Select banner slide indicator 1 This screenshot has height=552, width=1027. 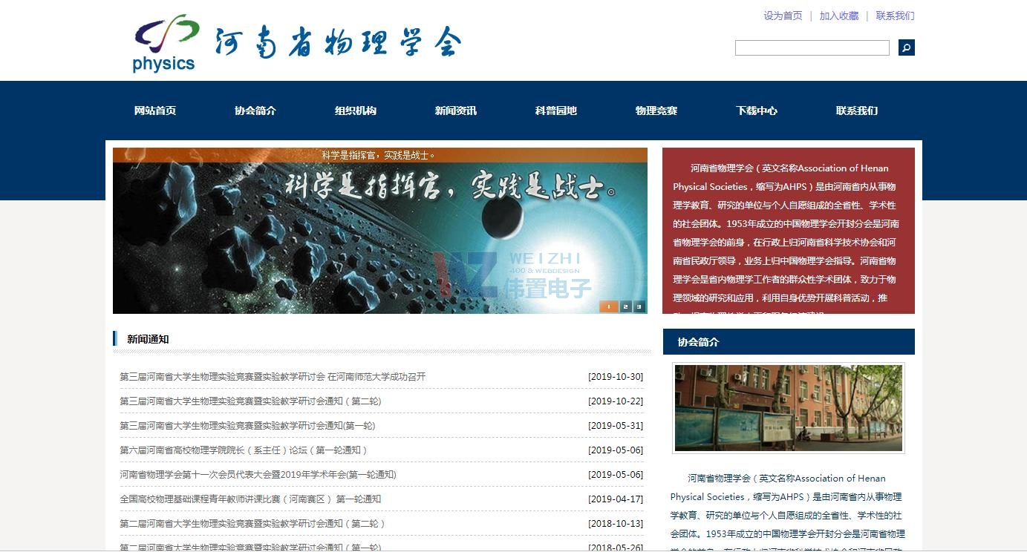point(608,306)
